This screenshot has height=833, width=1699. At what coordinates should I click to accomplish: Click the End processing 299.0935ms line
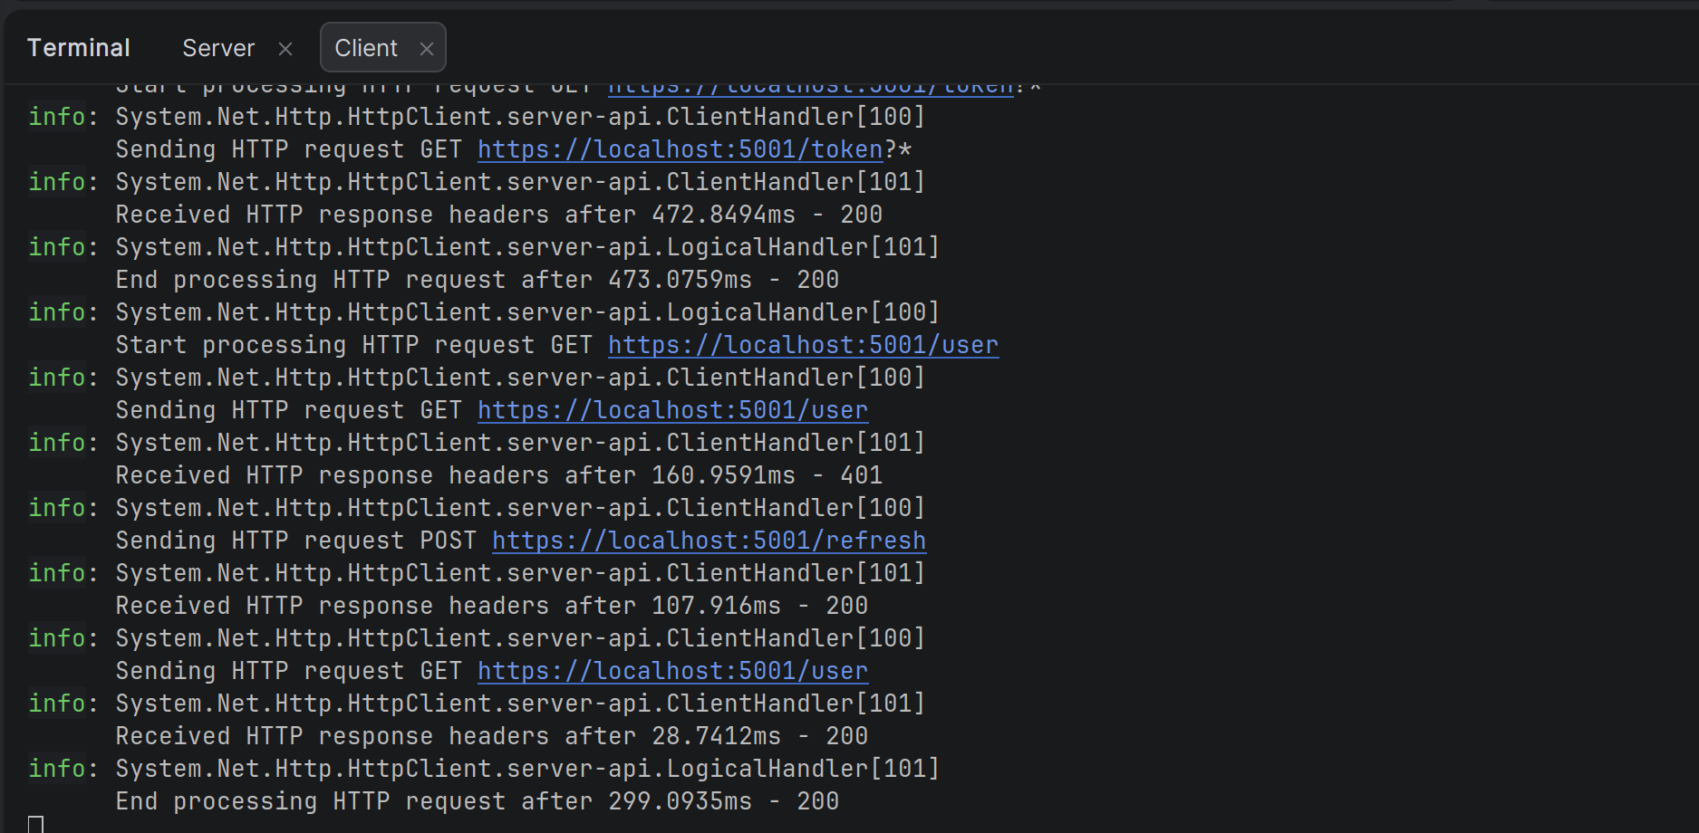click(x=477, y=801)
